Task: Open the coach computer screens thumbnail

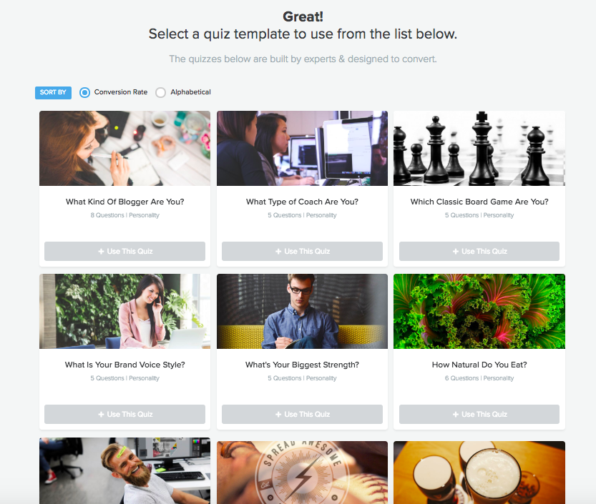Action: (x=302, y=148)
